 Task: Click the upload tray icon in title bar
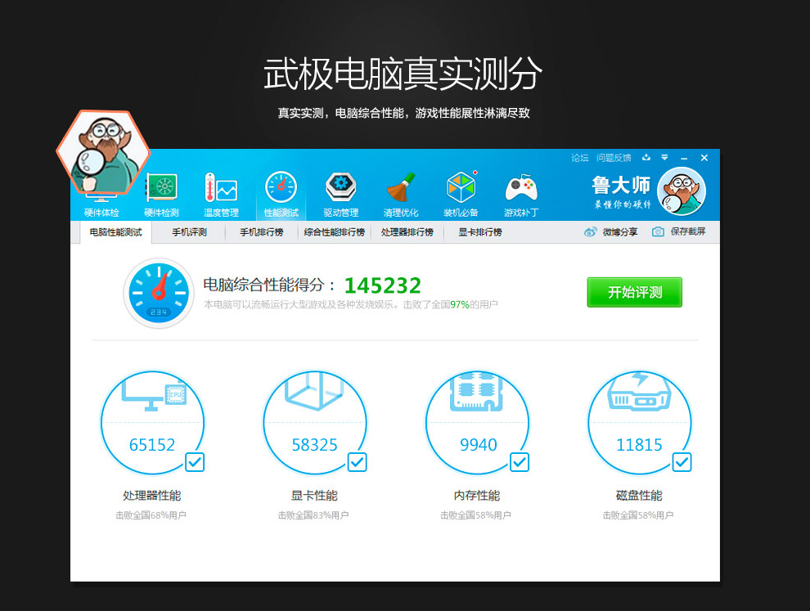[646, 158]
